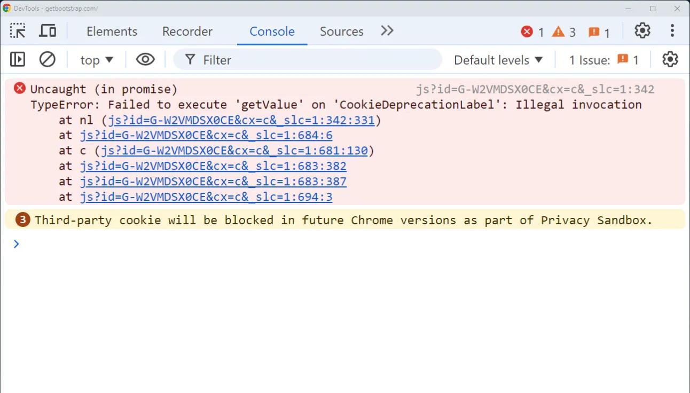Maximize the DevTools window
Viewport: 690px width, 393px height.
(x=653, y=9)
